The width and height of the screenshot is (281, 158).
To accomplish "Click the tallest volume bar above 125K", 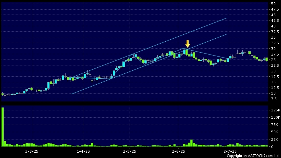I will click(x=3, y=127).
